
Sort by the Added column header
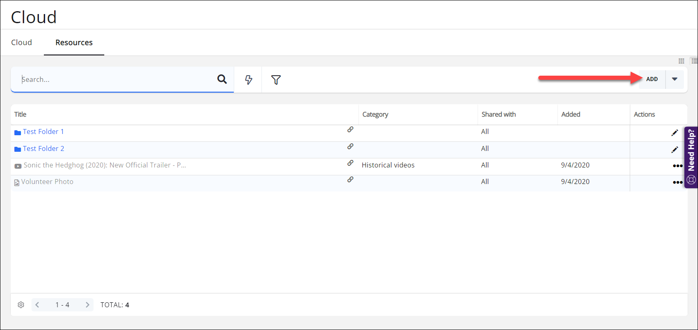click(x=571, y=114)
